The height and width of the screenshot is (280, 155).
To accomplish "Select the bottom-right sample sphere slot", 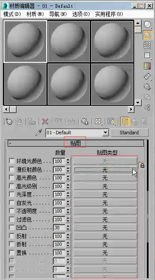I will click(112, 84).
